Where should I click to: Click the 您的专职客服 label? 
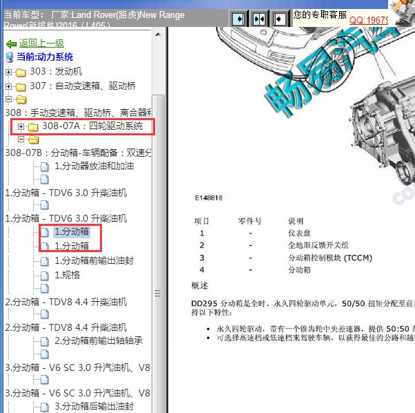pyautogui.click(x=320, y=15)
